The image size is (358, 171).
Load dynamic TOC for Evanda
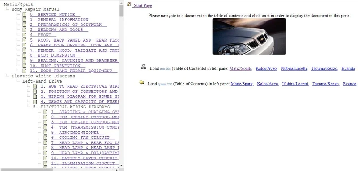(x=349, y=84)
